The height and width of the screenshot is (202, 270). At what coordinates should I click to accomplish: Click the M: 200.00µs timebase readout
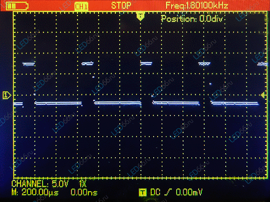coord(35,192)
